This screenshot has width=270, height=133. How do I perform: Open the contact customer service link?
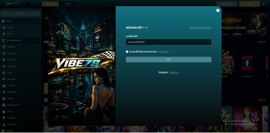pos(200,28)
